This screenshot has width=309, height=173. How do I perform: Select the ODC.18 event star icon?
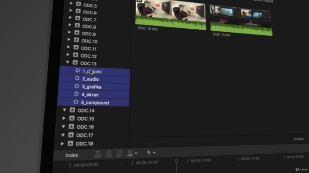tap(70, 143)
